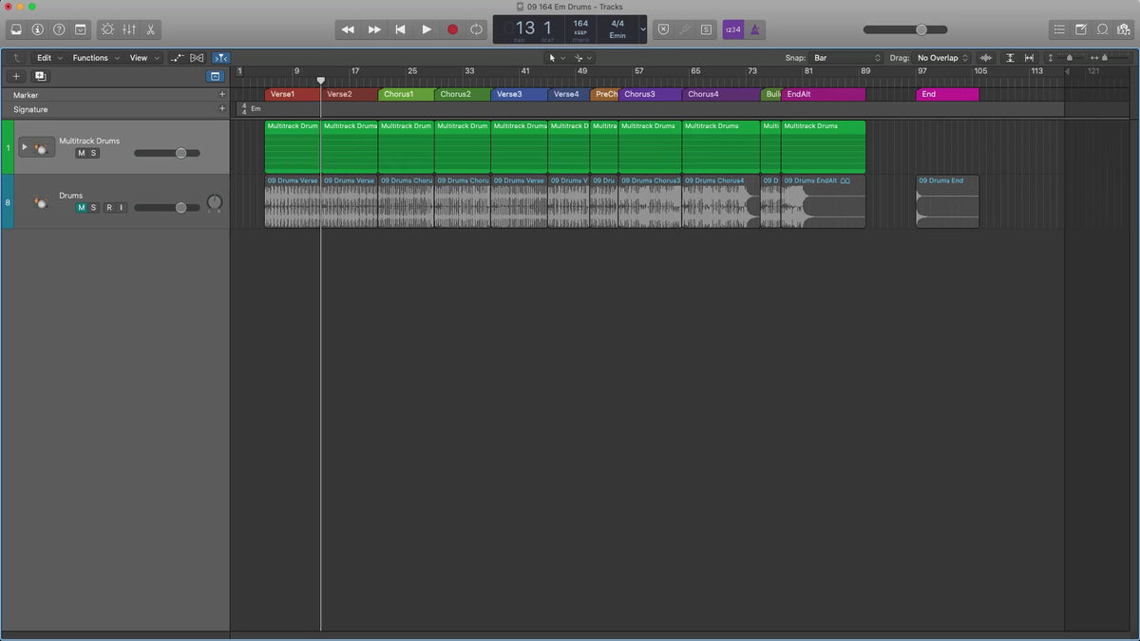Toggle the Cycle mode button

coord(476,29)
